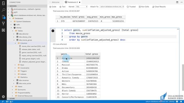Click total gross header in lower results
Viewport: 184px width, 103px height.
pyautogui.click(x=93, y=54)
